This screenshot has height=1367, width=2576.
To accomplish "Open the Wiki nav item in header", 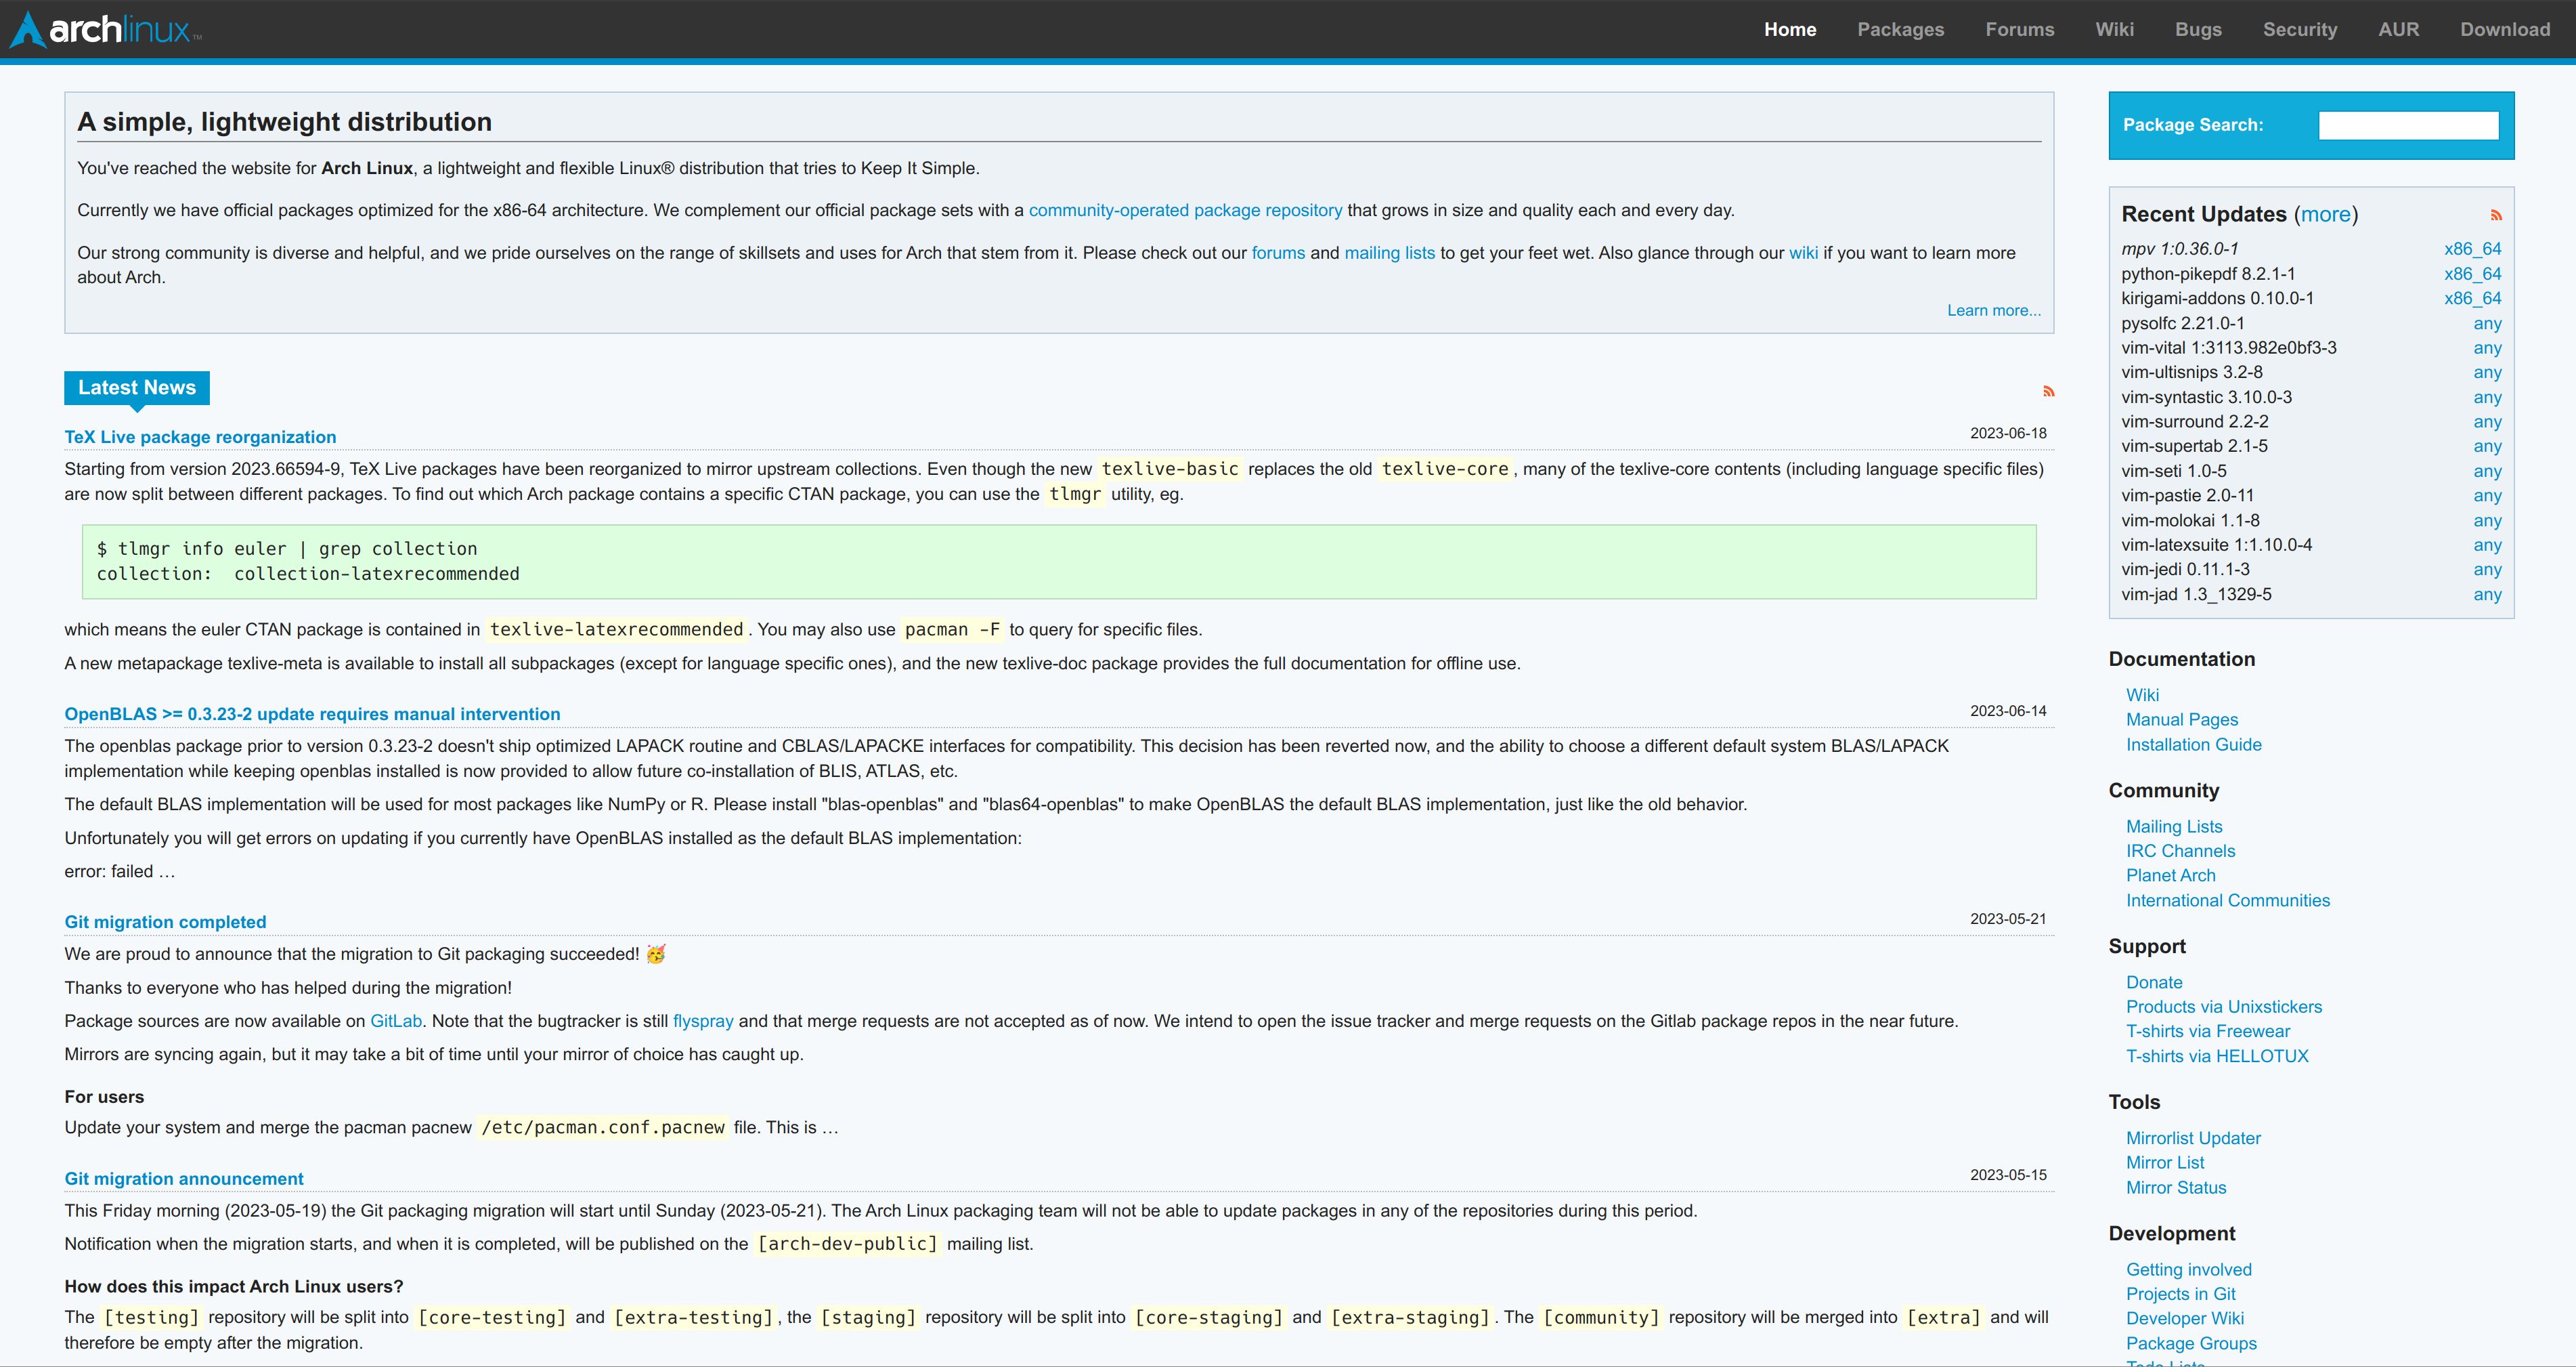I will [x=2115, y=29].
